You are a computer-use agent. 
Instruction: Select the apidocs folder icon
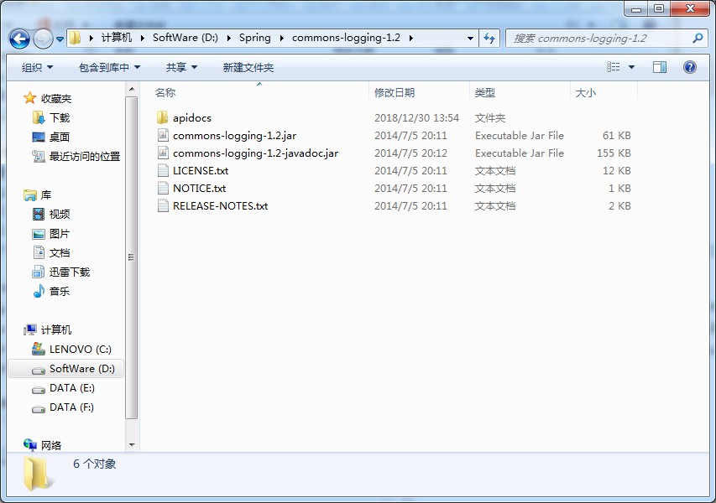[x=162, y=117]
